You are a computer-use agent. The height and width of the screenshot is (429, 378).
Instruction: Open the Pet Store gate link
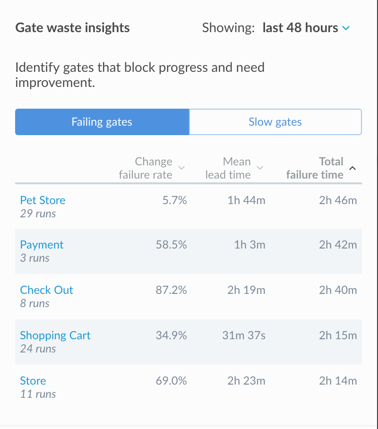[x=43, y=200]
